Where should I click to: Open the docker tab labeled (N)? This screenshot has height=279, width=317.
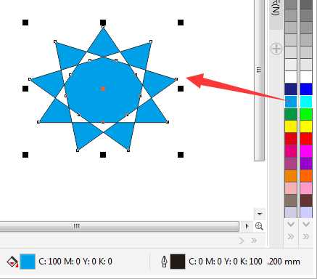(276, 9)
